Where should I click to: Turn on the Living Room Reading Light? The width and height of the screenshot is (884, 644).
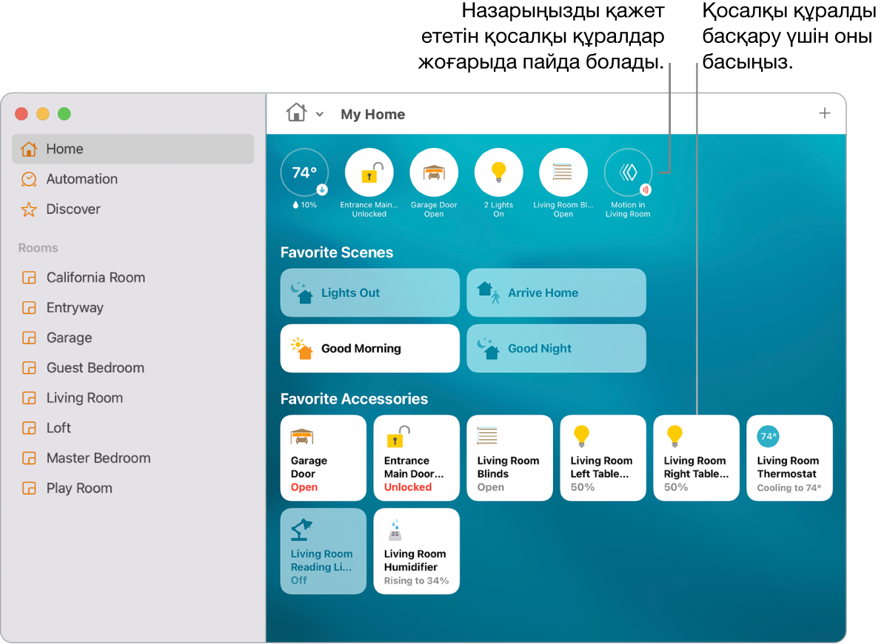[323, 551]
